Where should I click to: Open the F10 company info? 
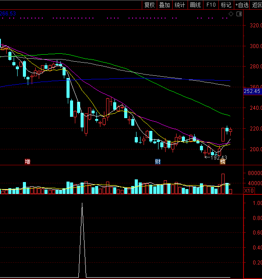tap(211, 5)
